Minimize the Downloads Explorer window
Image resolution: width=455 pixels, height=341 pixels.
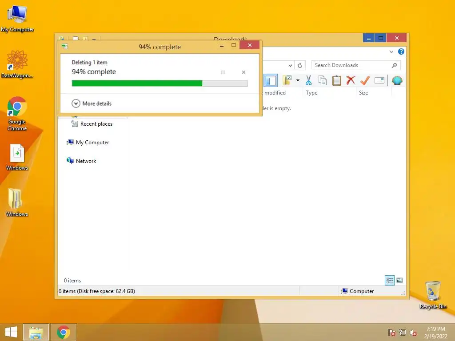[368, 38]
